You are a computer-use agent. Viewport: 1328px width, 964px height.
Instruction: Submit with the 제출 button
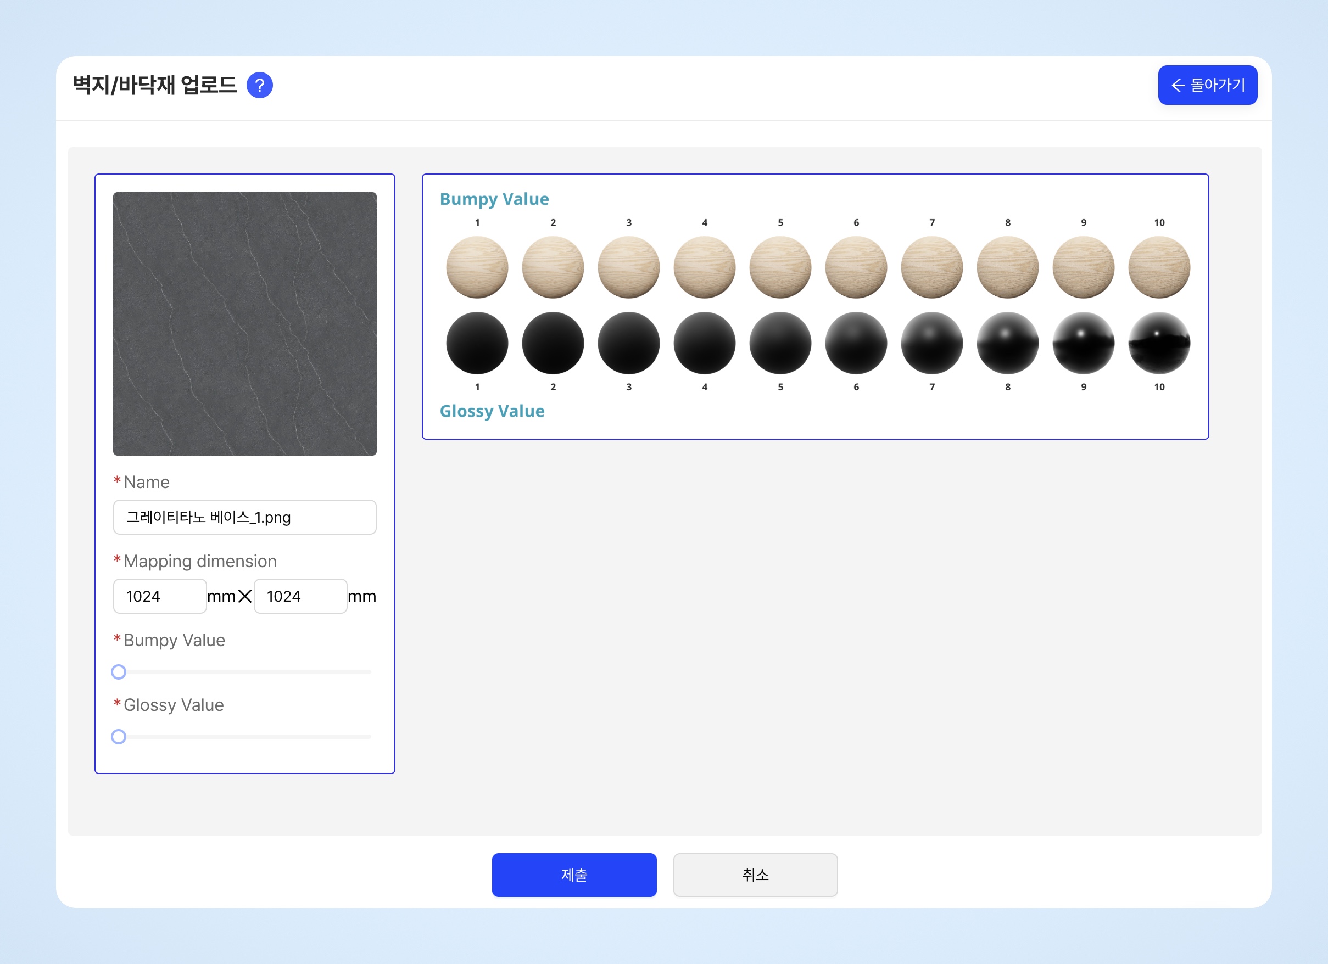[x=574, y=875]
